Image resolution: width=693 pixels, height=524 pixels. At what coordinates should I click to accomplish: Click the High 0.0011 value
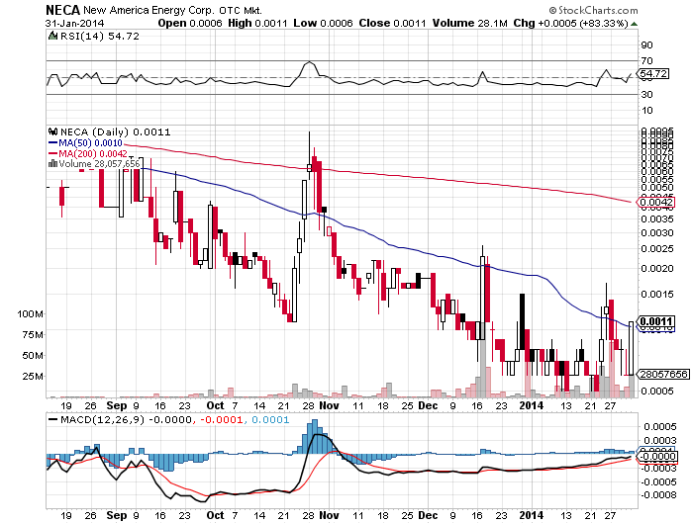pyautogui.click(x=257, y=24)
